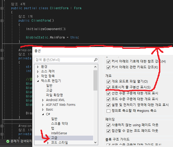
Task: Expand the 작업 항목 tree node
Action: [38, 76]
